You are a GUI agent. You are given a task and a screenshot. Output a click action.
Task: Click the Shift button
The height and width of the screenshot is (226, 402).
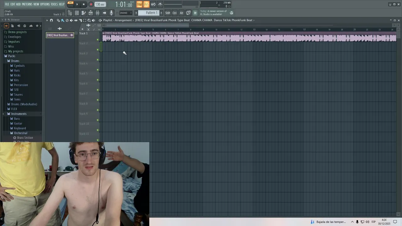point(168,13)
